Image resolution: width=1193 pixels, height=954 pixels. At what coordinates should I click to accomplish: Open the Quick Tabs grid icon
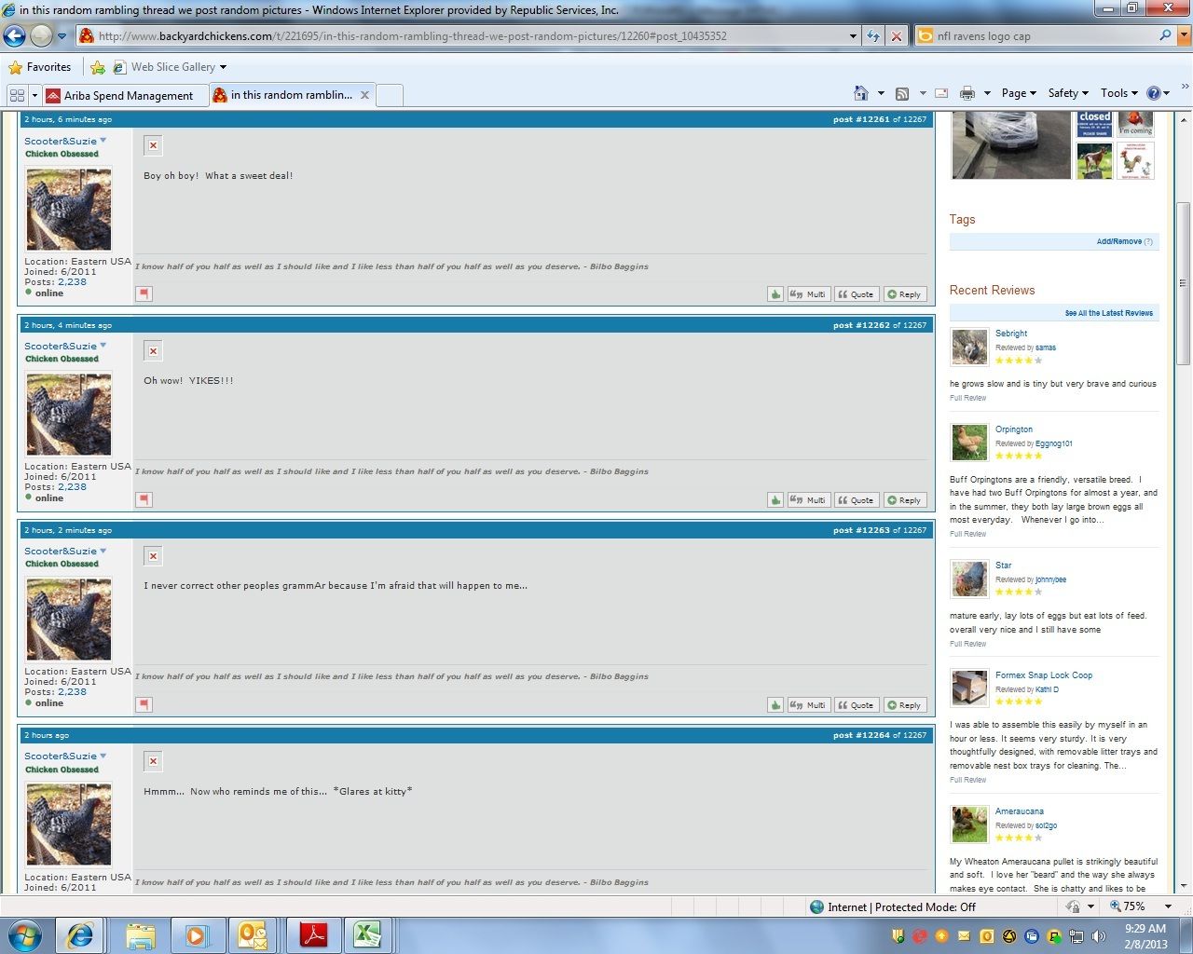[x=17, y=95]
